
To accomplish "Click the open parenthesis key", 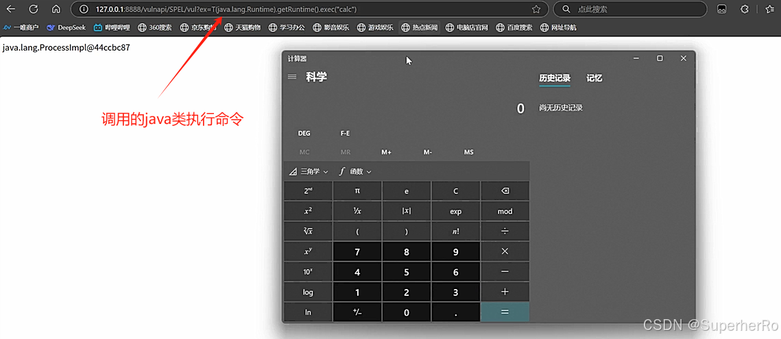I will click(357, 231).
